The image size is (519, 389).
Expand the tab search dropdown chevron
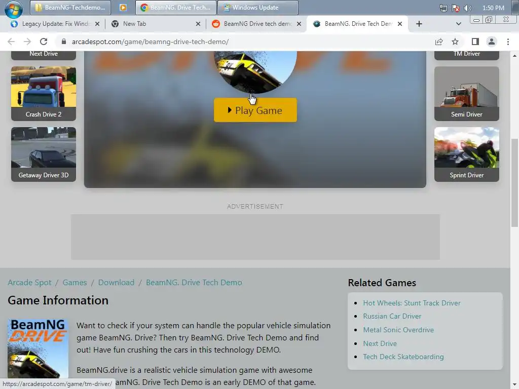pos(458,24)
